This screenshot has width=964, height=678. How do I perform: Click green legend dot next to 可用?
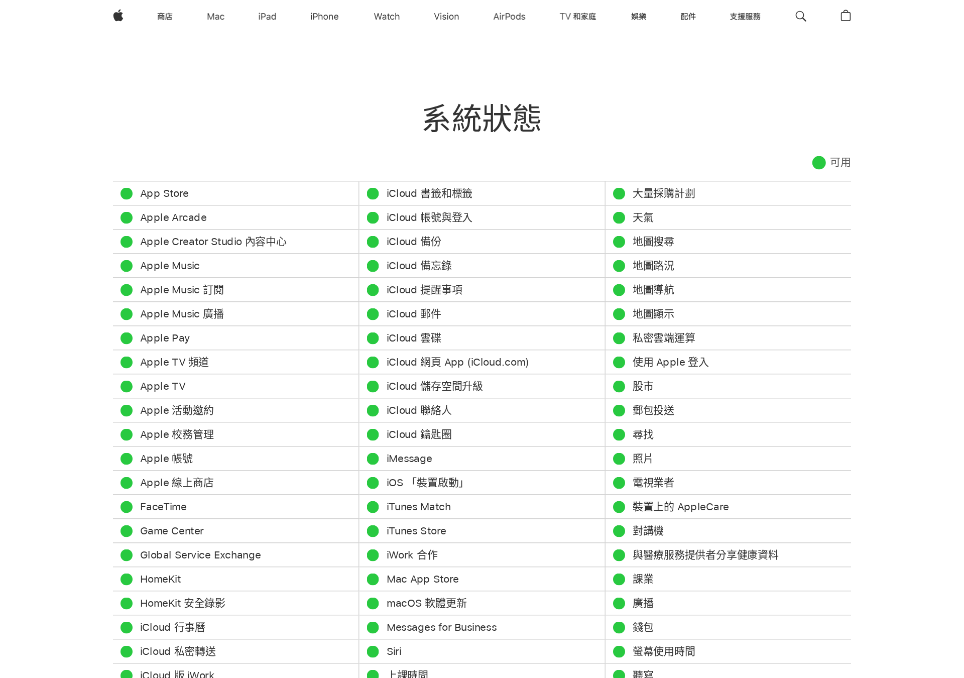(x=819, y=163)
